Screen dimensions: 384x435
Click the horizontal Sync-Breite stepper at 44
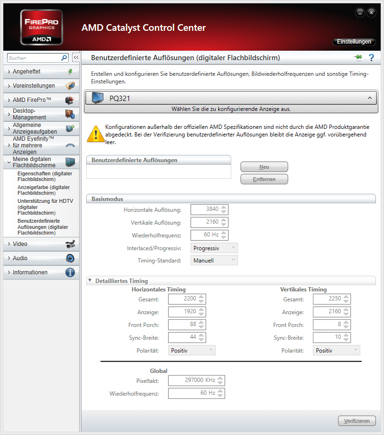pyautogui.click(x=201, y=337)
